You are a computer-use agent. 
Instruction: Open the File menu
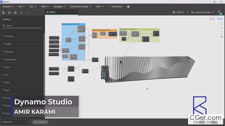click(x=21, y=7)
